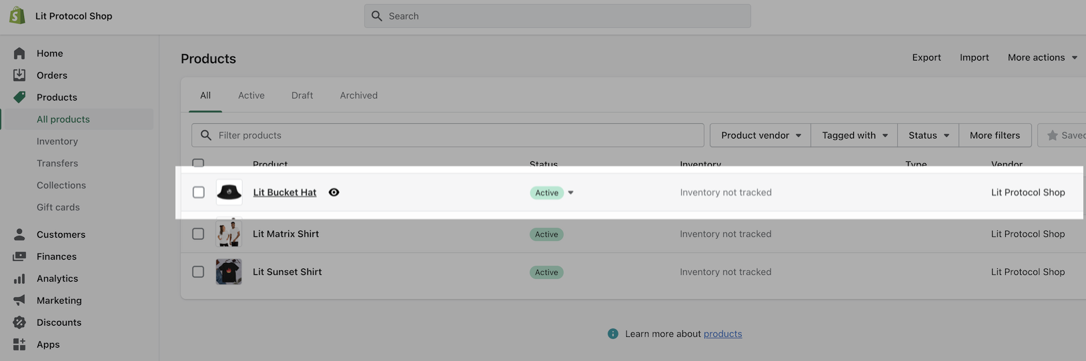The width and height of the screenshot is (1086, 361).
Task: Tick the Lit Sunset Shirt checkbox
Action: click(198, 272)
